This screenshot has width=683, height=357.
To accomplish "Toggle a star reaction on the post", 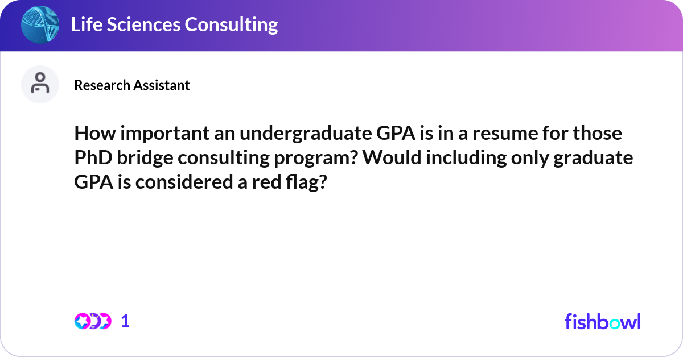I will (83, 321).
